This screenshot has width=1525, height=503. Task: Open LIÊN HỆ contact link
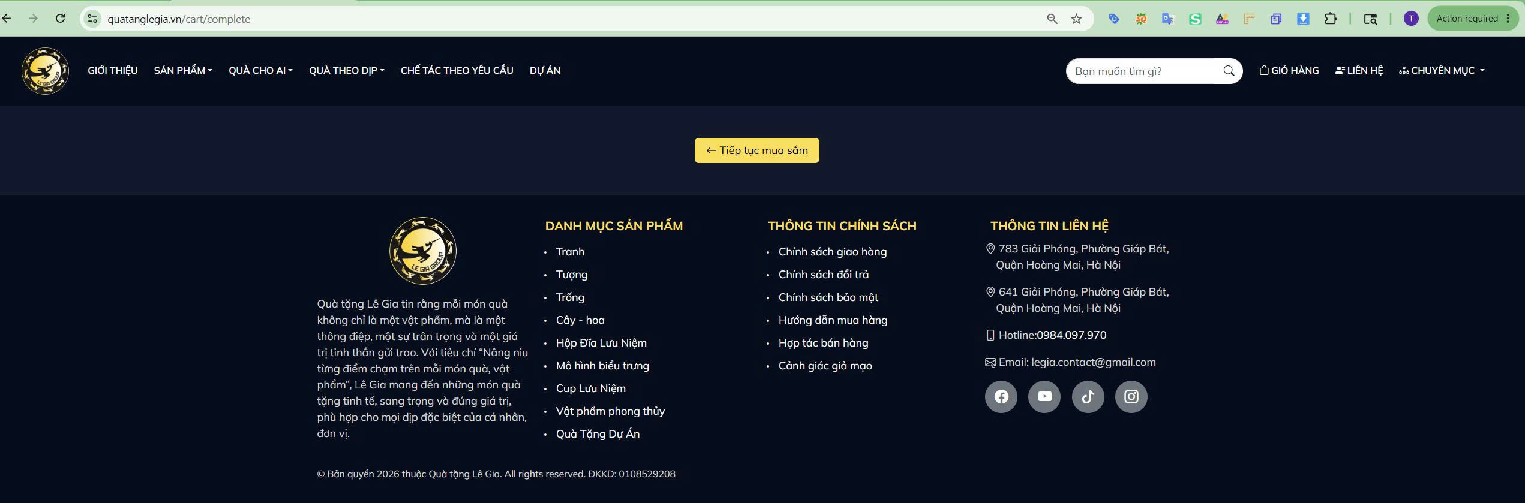point(1359,70)
